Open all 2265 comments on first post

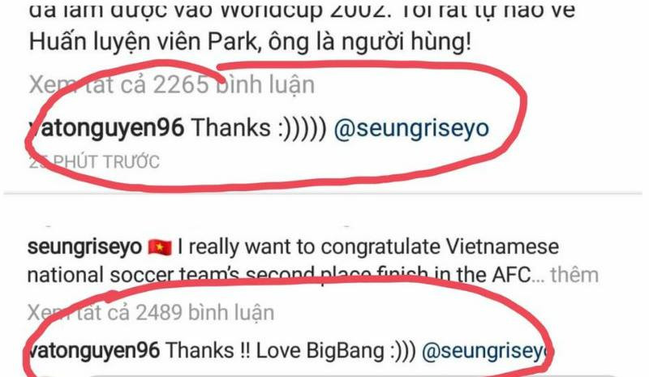tap(172, 85)
